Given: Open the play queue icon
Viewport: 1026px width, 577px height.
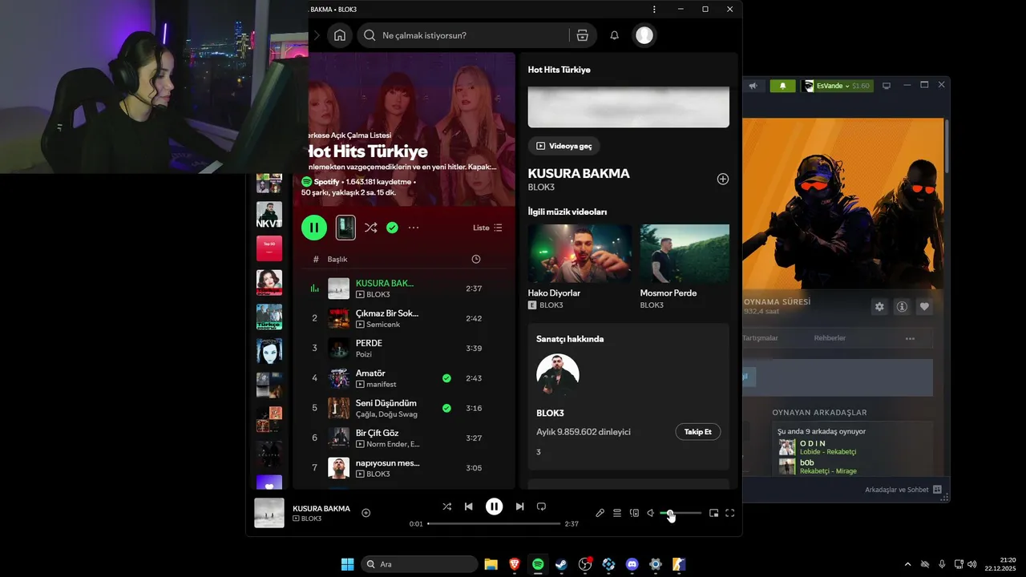Looking at the screenshot, I should coord(617,513).
